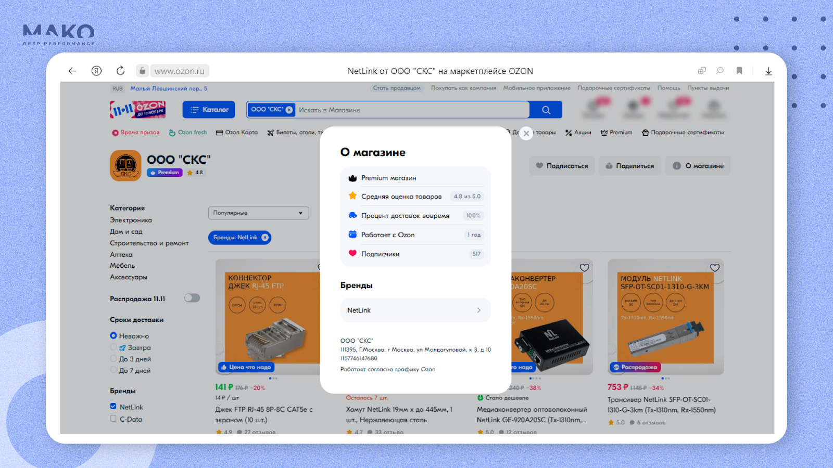833x468 pixels.
Task: Click the Yandex home icon in browser bar
Action: point(96,71)
